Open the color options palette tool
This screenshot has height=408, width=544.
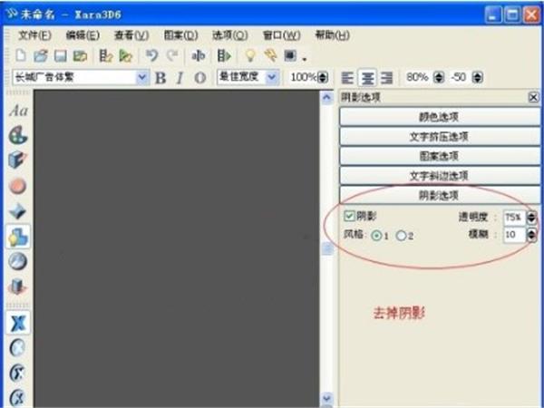coord(18,135)
